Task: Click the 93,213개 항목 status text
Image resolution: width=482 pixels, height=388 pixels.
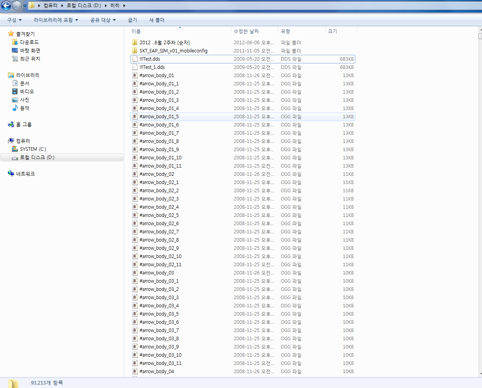Action: pos(47,383)
